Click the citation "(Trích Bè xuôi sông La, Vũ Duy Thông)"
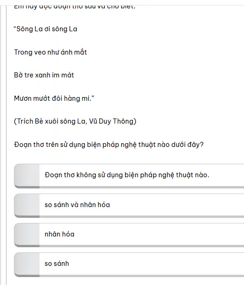Image resolution: width=244 pixels, height=285 pixels. pyautogui.click(x=75, y=121)
